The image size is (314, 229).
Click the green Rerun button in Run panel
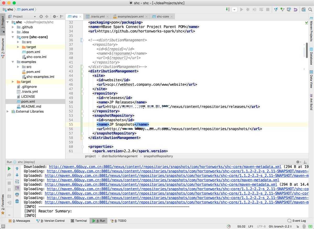(x=9, y=168)
